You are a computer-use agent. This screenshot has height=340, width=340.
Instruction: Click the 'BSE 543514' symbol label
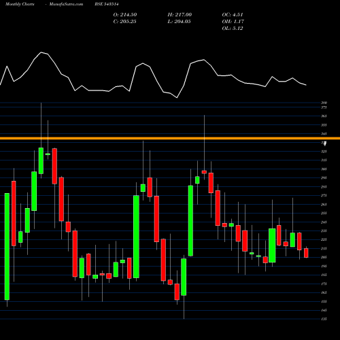tap(107, 4)
